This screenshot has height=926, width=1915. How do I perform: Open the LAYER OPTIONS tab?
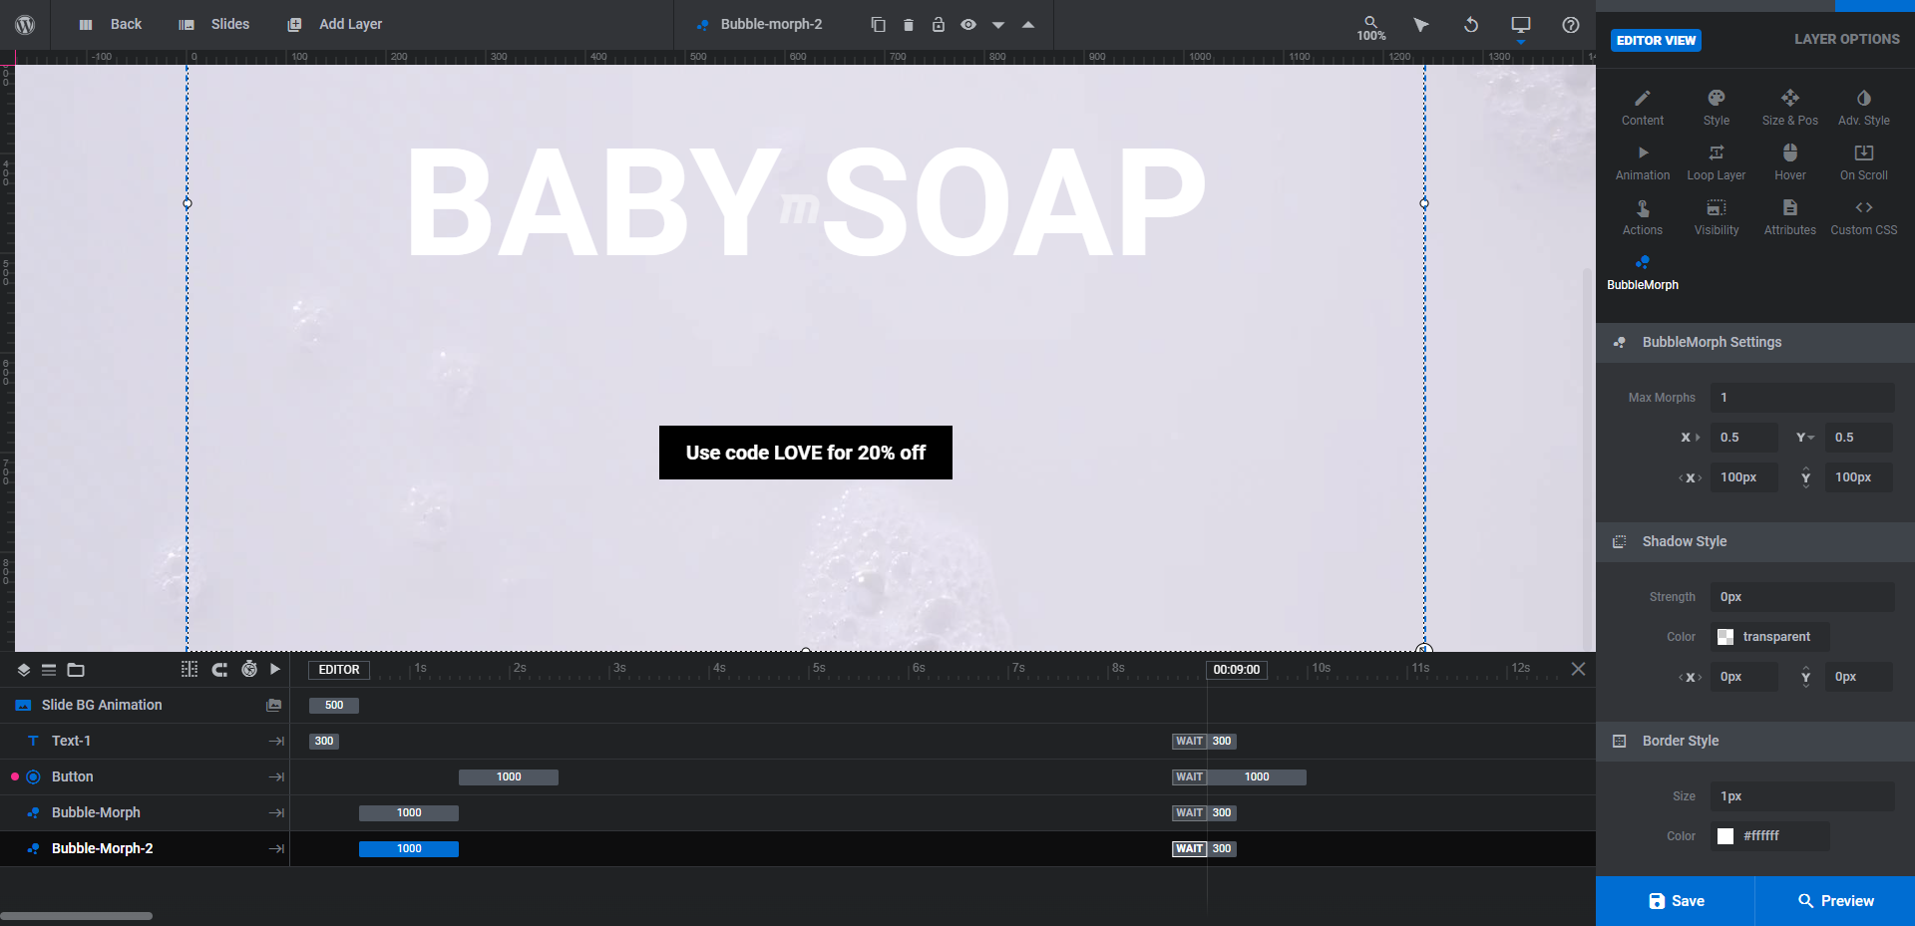click(x=1846, y=39)
